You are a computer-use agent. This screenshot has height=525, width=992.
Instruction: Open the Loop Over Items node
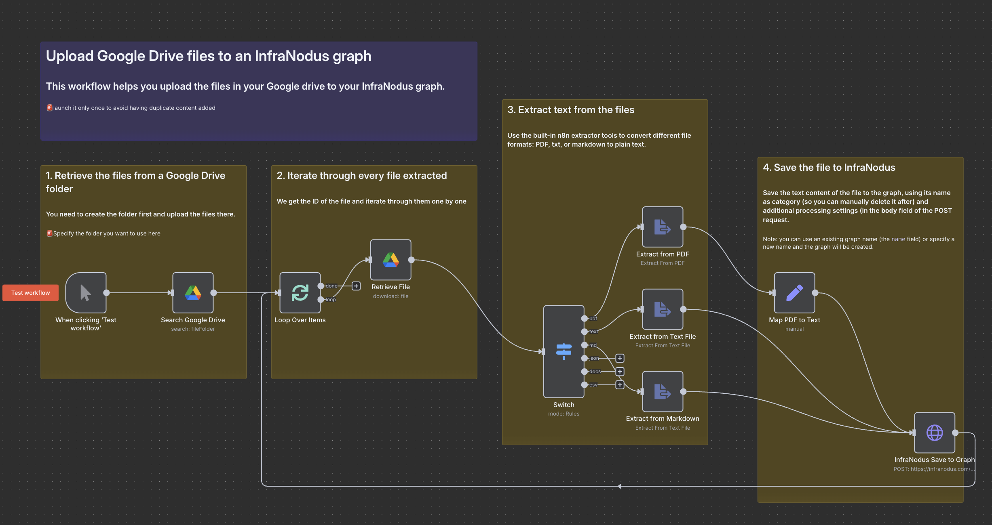pyautogui.click(x=300, y=293)
